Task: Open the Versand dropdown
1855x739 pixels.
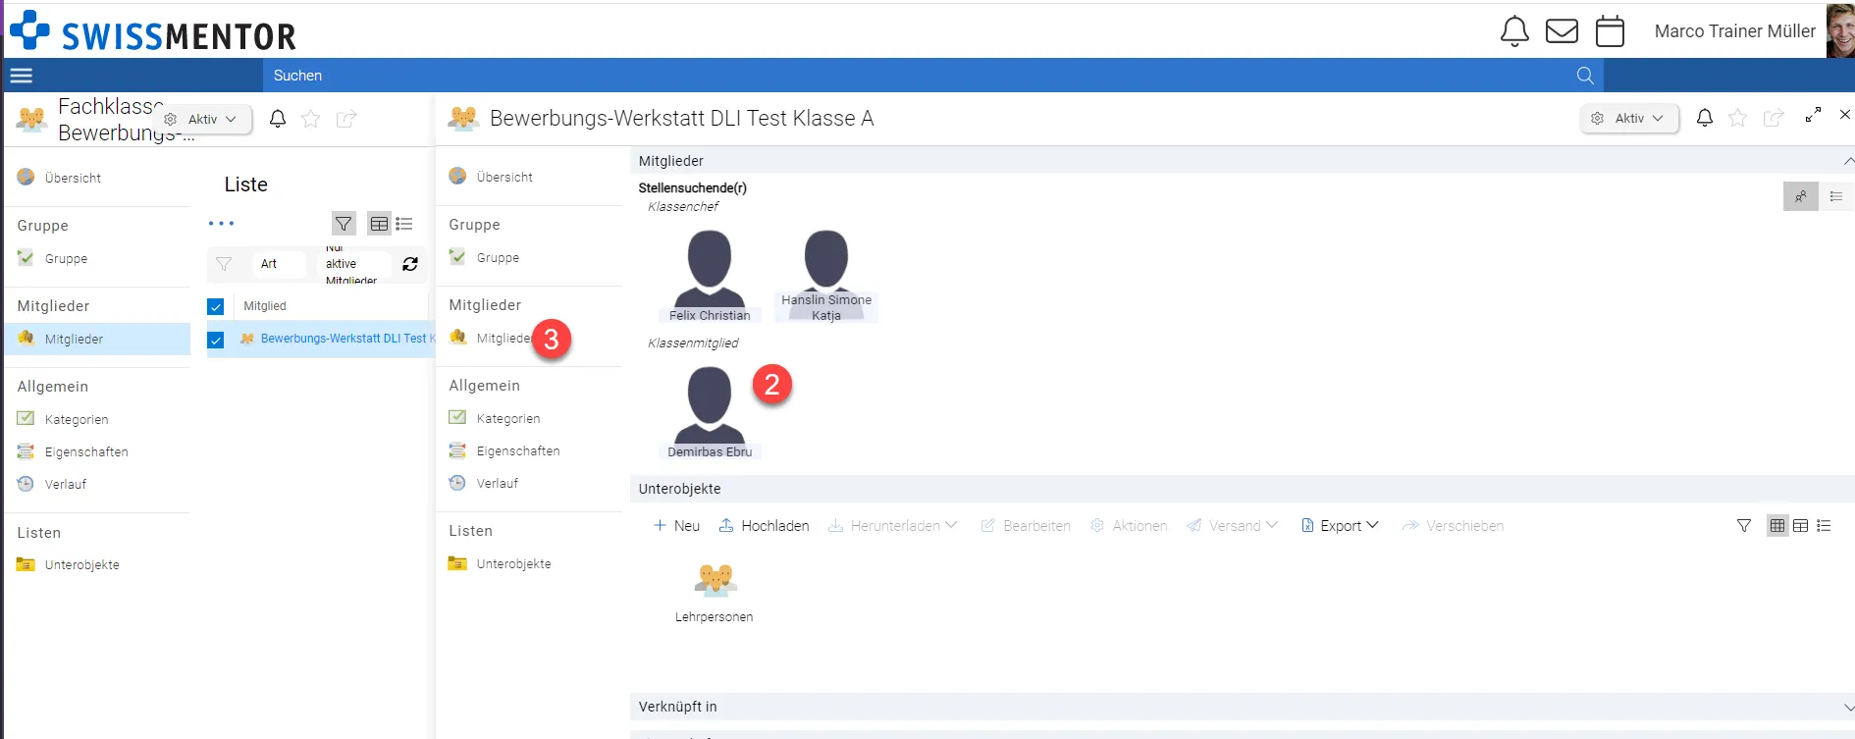Action: (1232, 526)
